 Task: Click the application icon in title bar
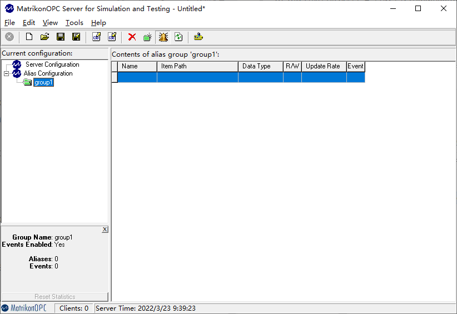[x=9, y=9]
